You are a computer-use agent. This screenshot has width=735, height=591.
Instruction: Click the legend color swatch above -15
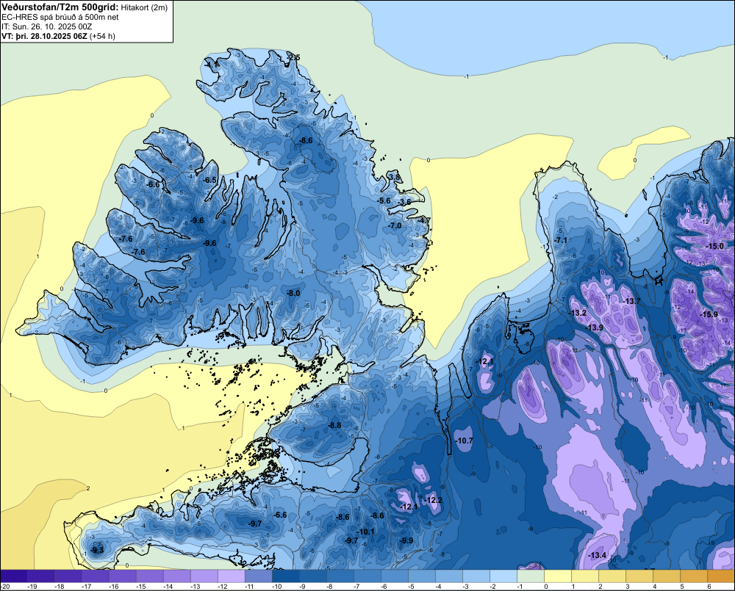click(149, 576)
